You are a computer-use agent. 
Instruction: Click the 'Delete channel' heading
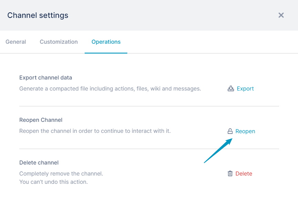point(39,162)
